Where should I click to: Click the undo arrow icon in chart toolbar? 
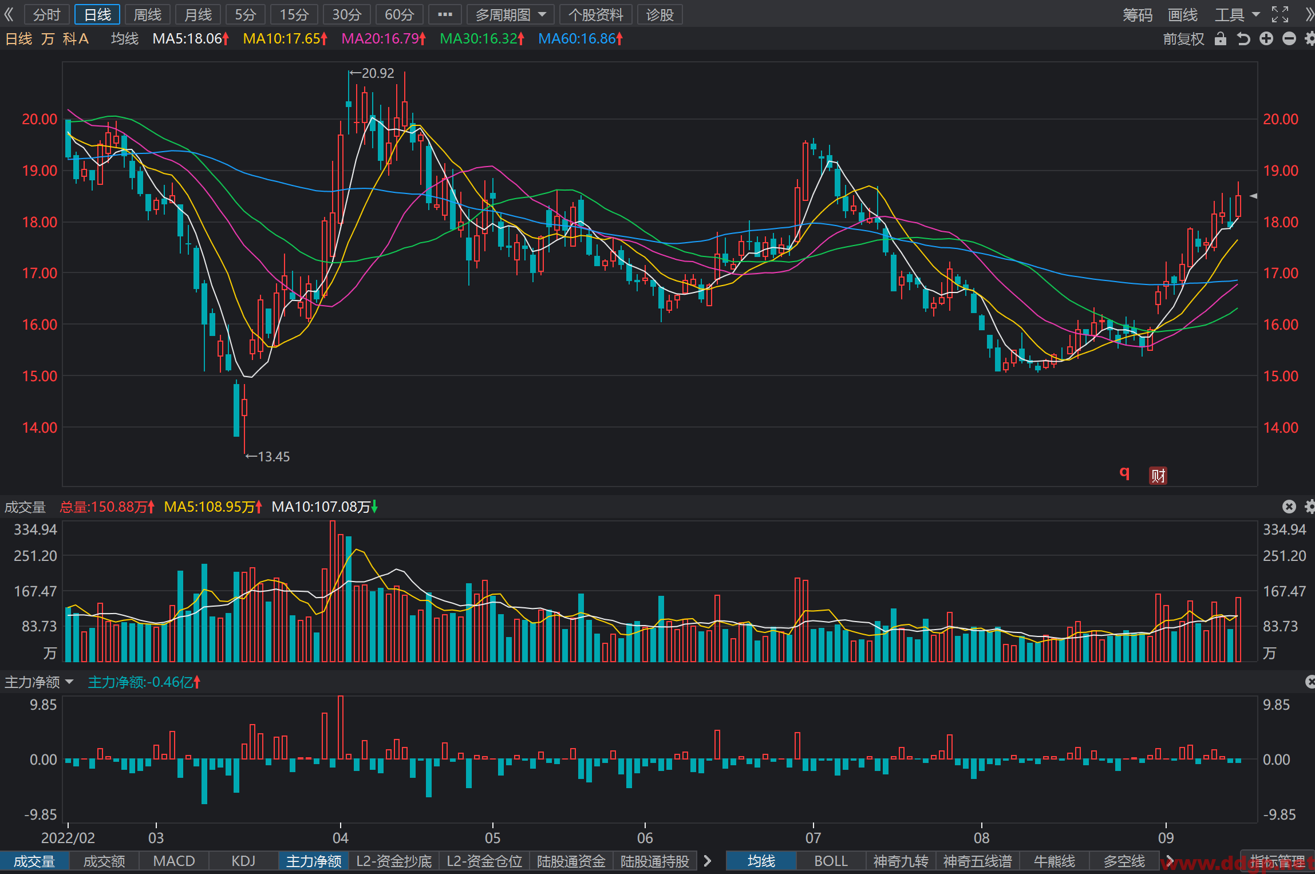(1243, 38)
